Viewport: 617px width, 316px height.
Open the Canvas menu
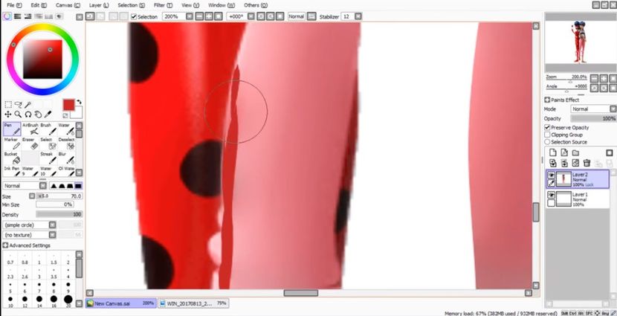click(x=68, y=5)
